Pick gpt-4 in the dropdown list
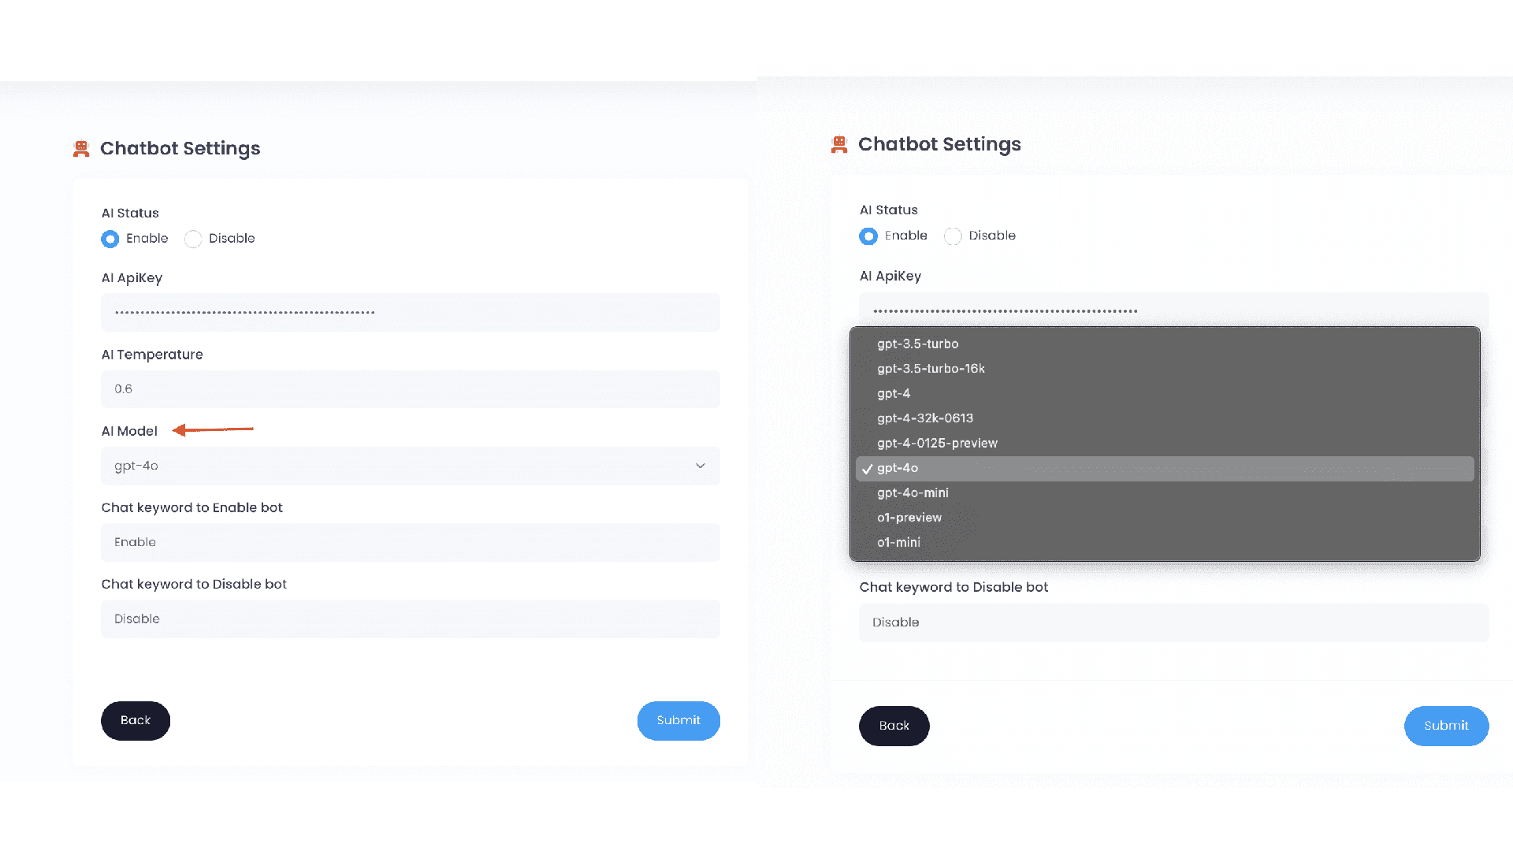1513x851 pixels. click(894, 393)
